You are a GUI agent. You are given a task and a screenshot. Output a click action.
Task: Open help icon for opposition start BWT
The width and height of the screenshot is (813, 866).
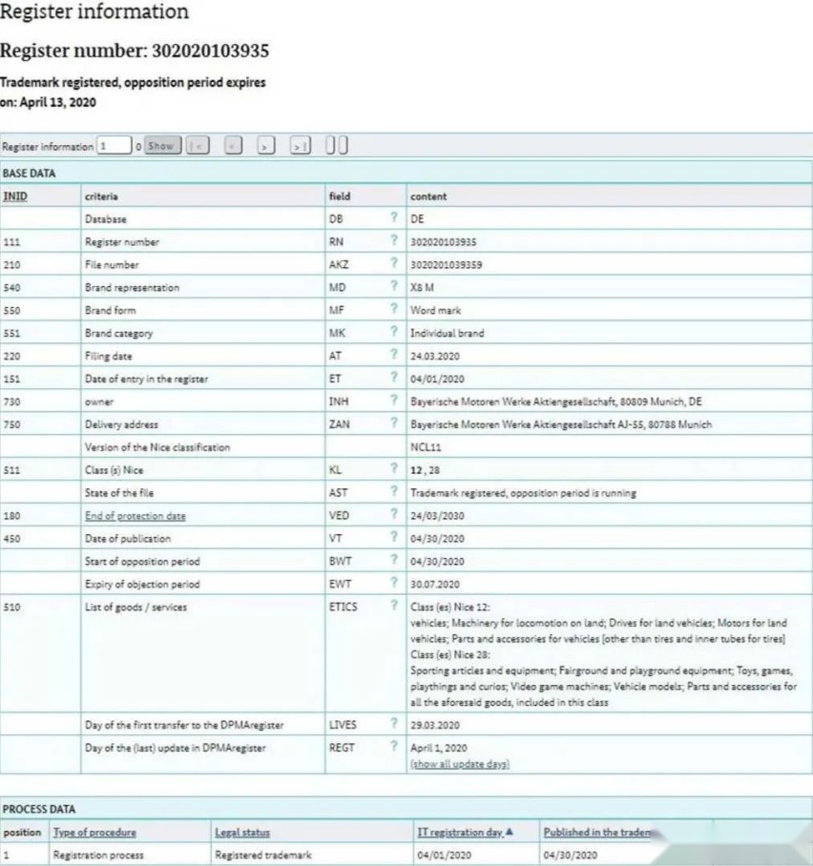(x=393, y=560)
